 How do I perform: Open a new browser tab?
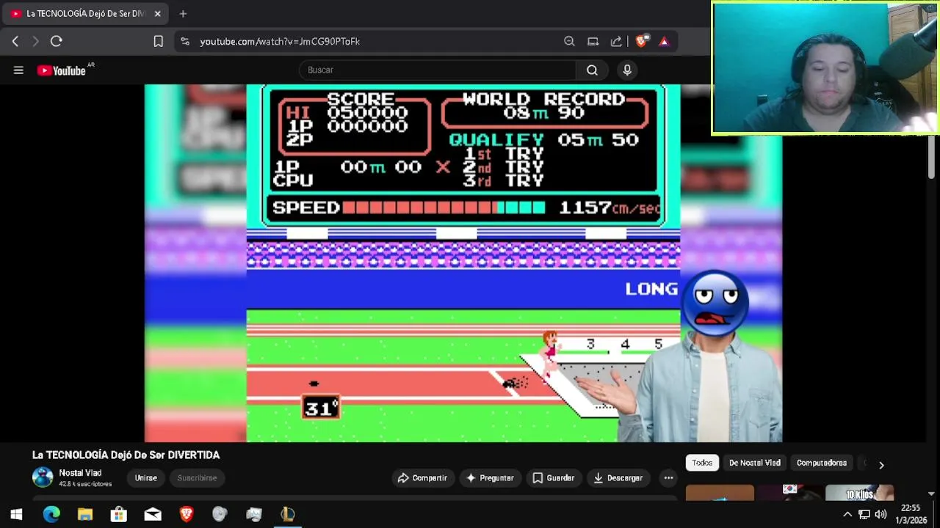(x=183, y=13)
